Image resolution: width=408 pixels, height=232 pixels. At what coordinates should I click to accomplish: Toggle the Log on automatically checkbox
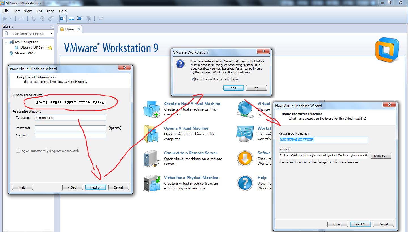point(18,151)
